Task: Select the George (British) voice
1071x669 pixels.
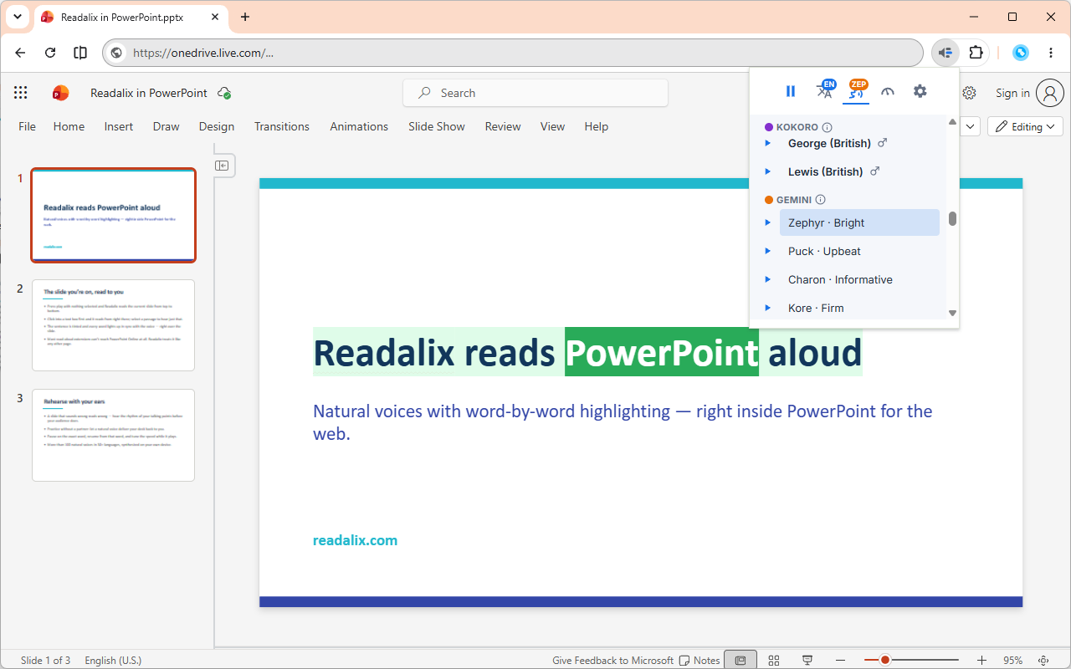Action: pos(859,143)
